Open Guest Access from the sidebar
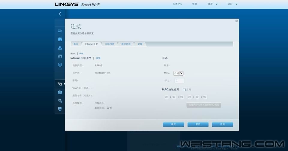This screenshot has width=288, height=151. point(60,39)
